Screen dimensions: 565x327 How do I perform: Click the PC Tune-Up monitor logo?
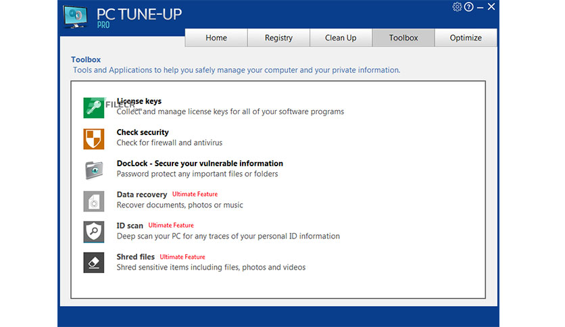pyautogui.click(x=75, y=17)
